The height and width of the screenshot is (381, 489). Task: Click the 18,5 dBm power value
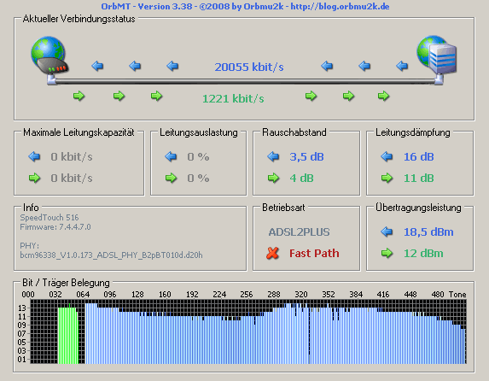coord(428,232)
